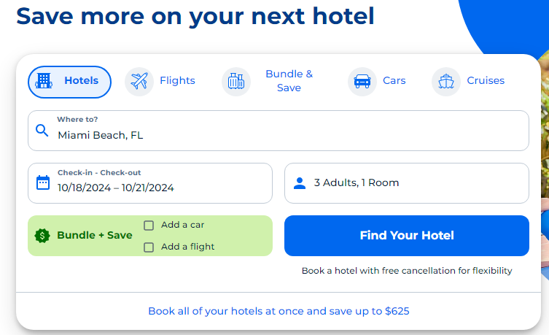Check the Add a car checkbox
Image resolution: width=549 pixels, height=335 pixels.
pyautogui.click(x=149, y=226)
